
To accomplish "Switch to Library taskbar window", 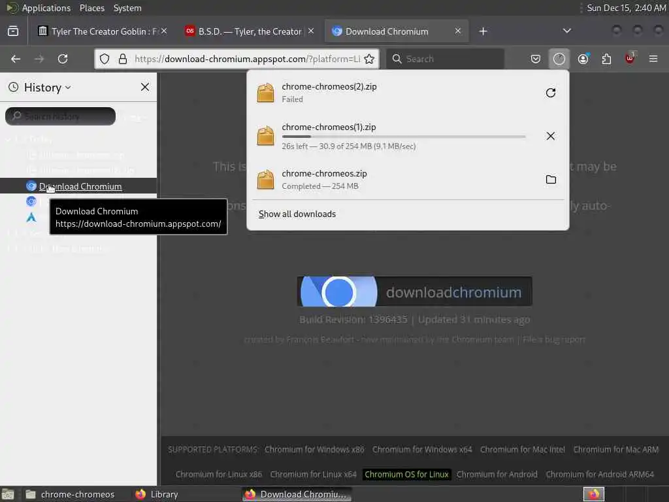I will [157, 494].
